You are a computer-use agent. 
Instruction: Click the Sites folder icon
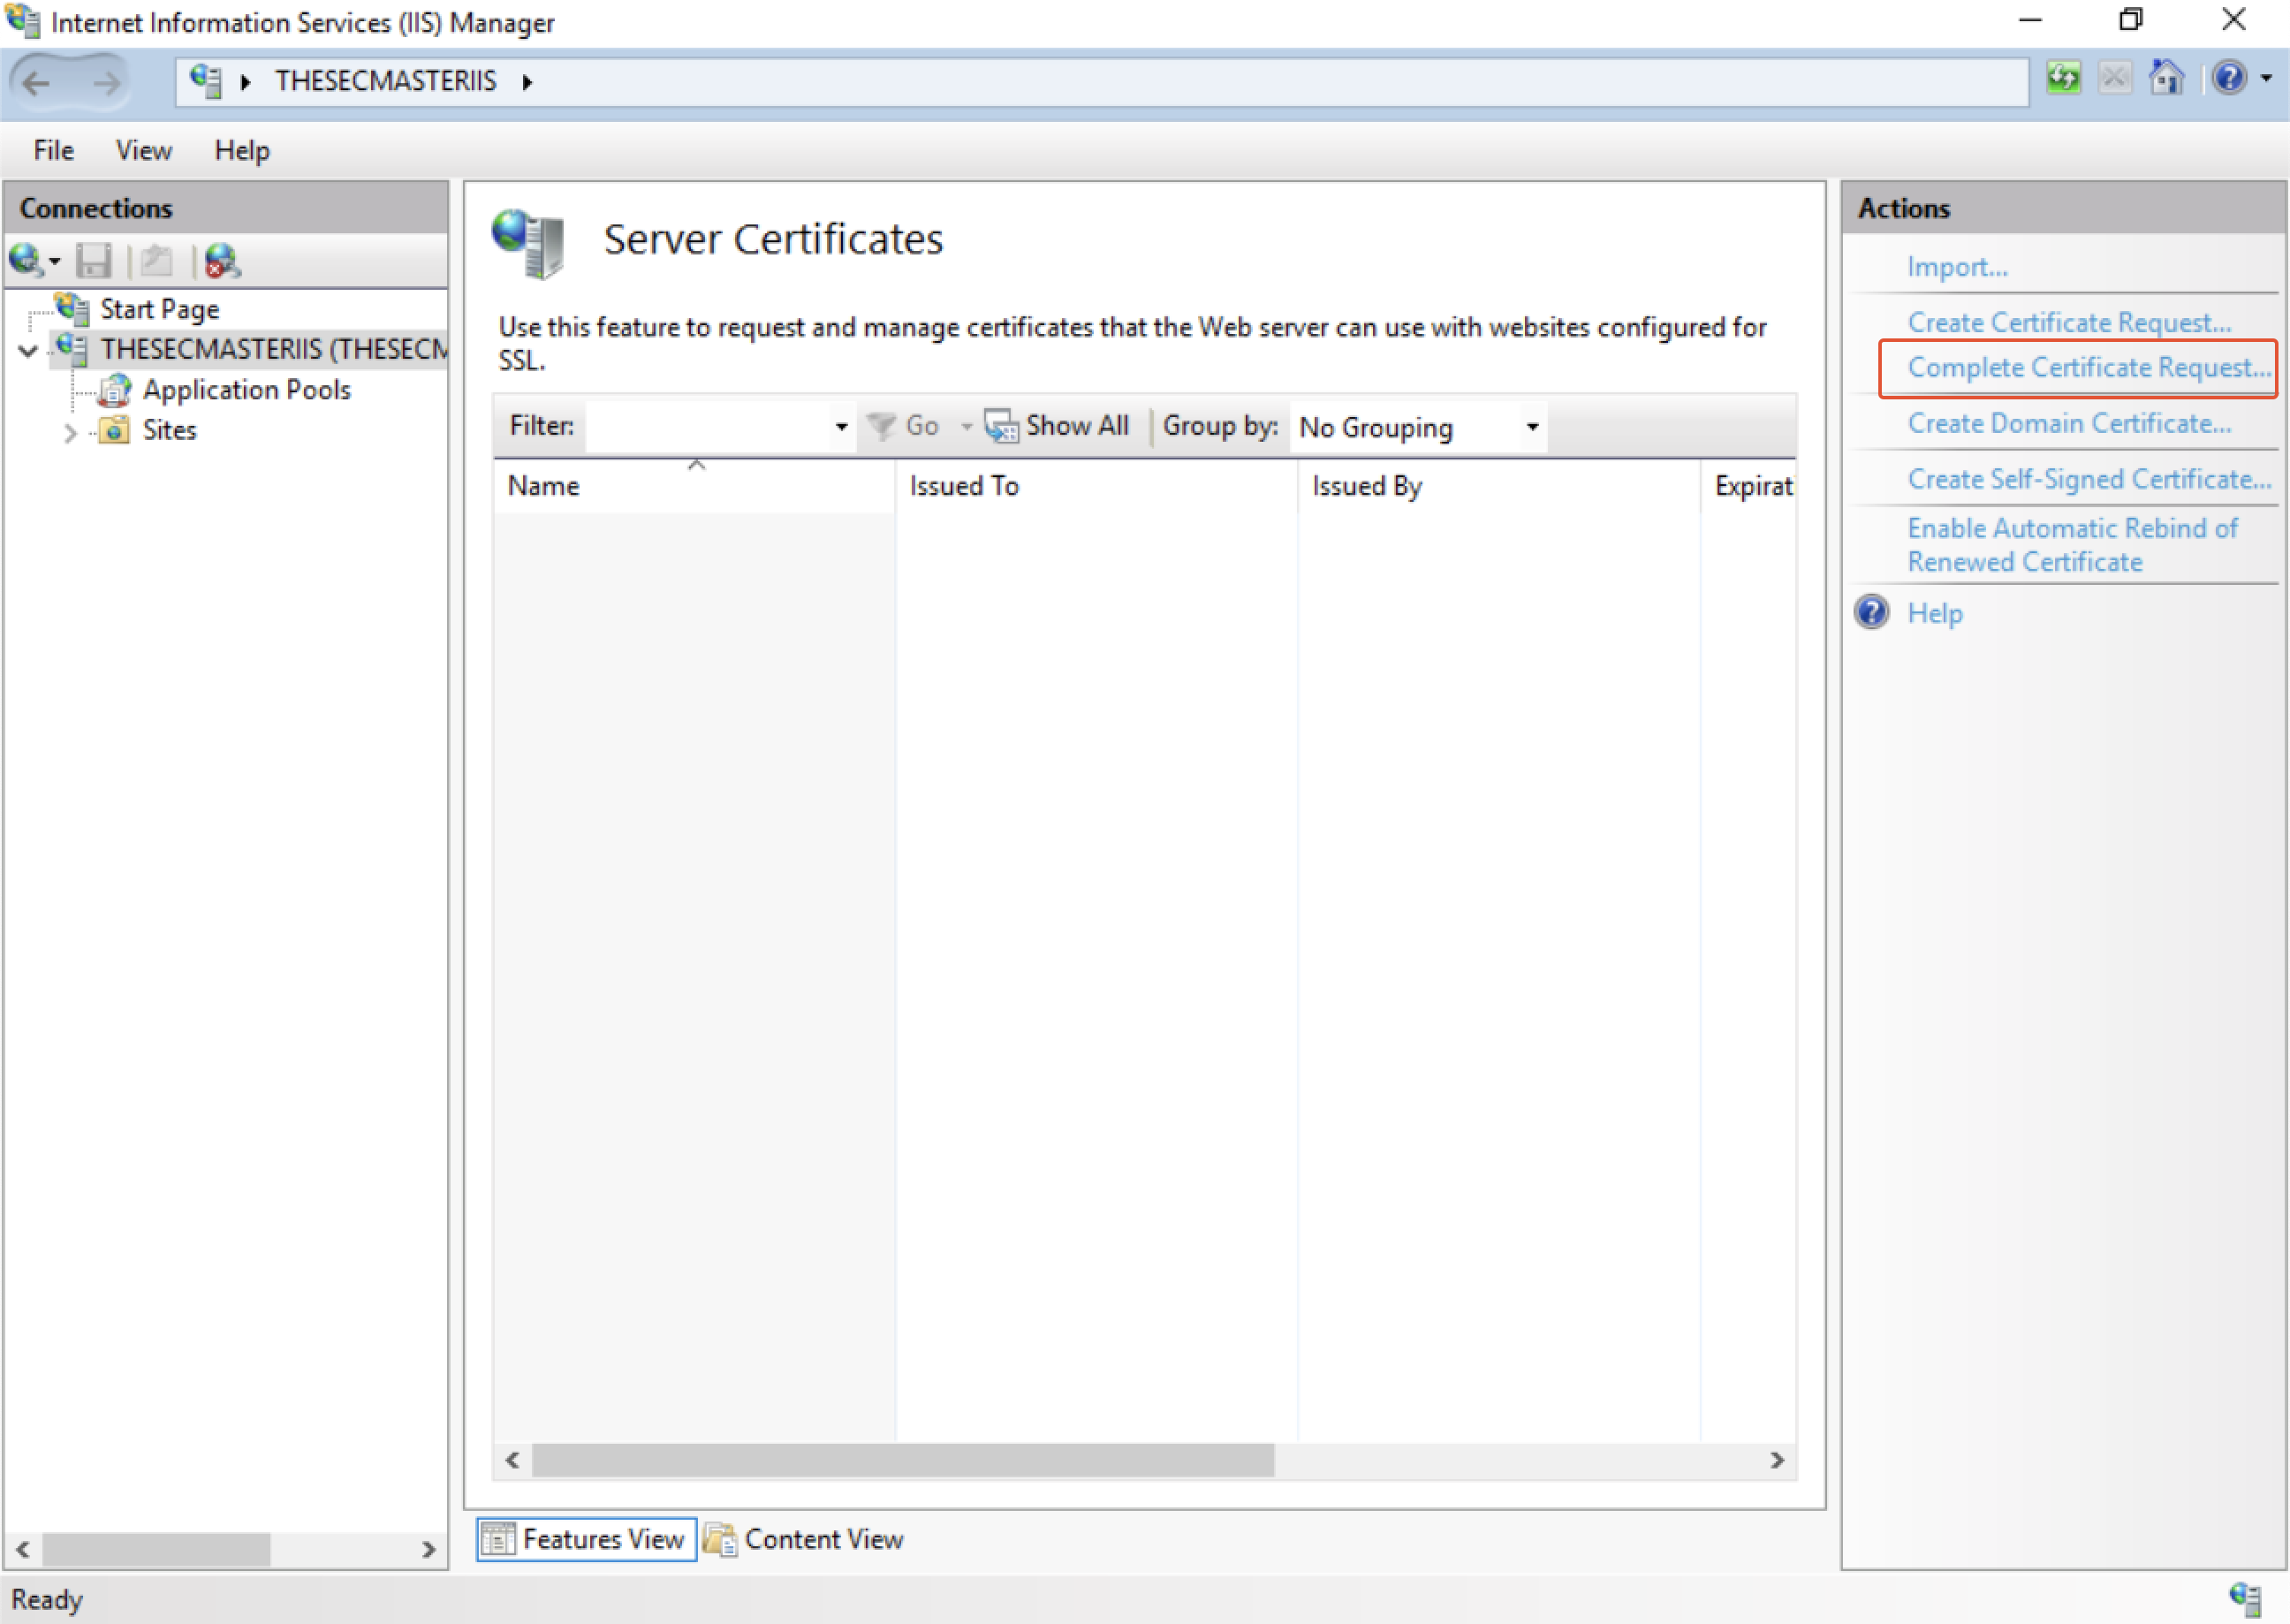115,430
